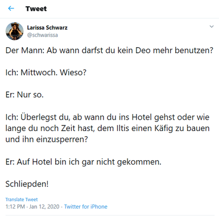Viewport: 219px width, 220px height.
Task: Click the line 'lange du noch Zeit hast'
Action: click(x=108, y=128)
